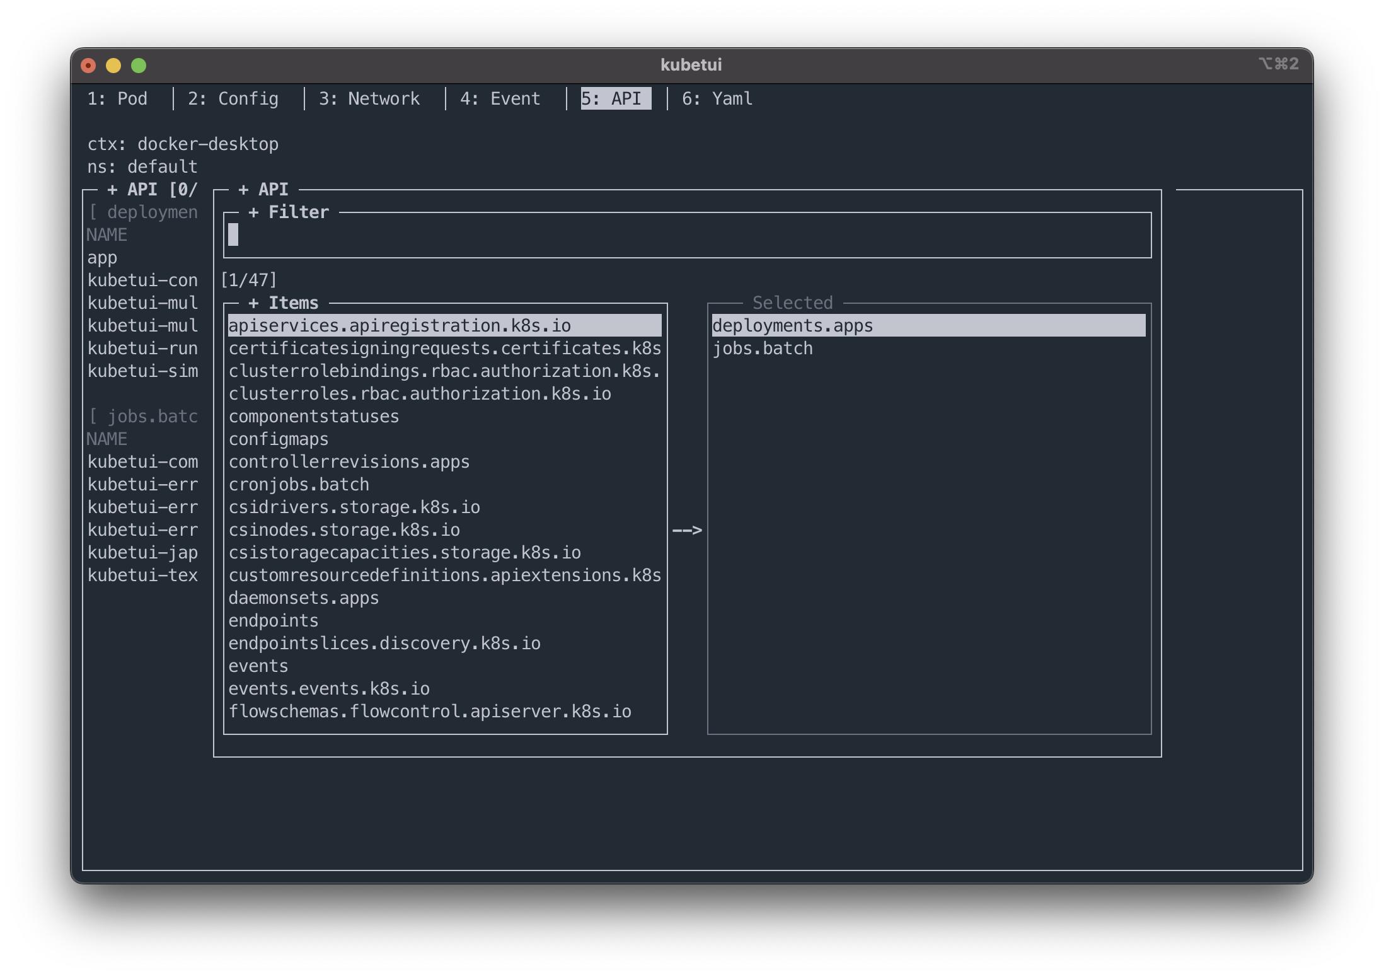Select kubetui-jap row under jobs.batch
The width and height of the screenshot is (1384, 977).
tap(142, 553)
